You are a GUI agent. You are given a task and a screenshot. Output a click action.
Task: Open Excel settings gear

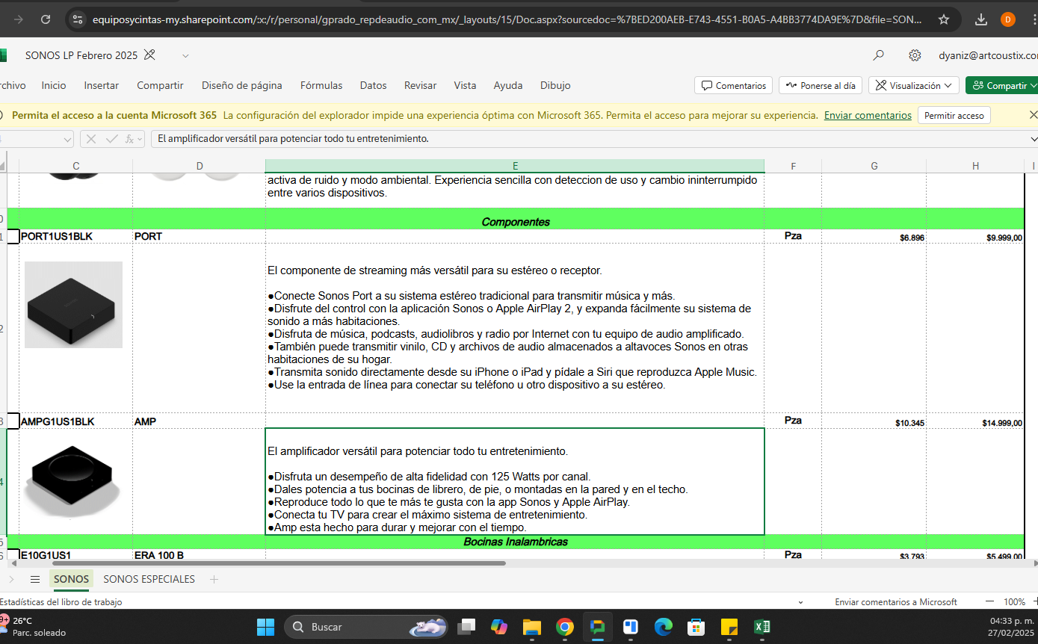[x=915, y=55]
